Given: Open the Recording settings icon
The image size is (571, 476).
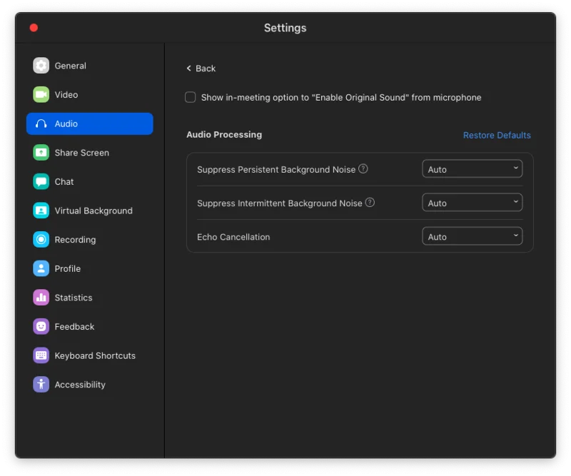Looking at the screenshot, I should 41,240.
